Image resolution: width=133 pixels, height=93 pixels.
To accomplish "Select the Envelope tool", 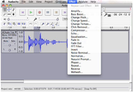I will click(x=9, y=10).
